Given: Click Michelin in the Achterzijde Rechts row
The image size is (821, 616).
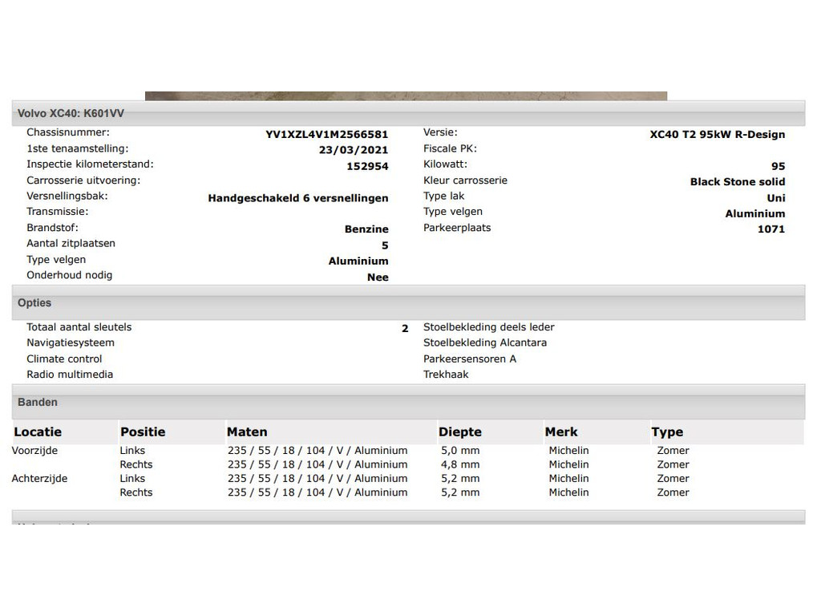Looking at the screenshot, I should coord(568,492).
